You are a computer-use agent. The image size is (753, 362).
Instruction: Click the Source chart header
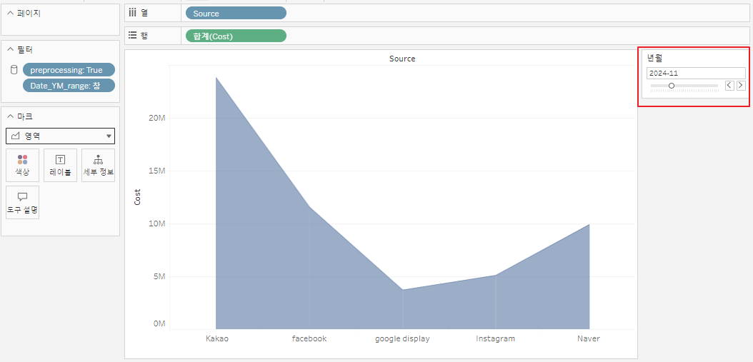[x=402, y=59]
